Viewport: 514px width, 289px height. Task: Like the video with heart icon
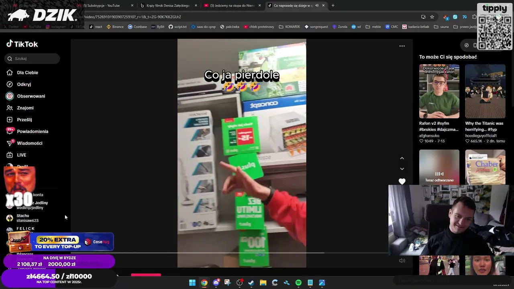402,181
